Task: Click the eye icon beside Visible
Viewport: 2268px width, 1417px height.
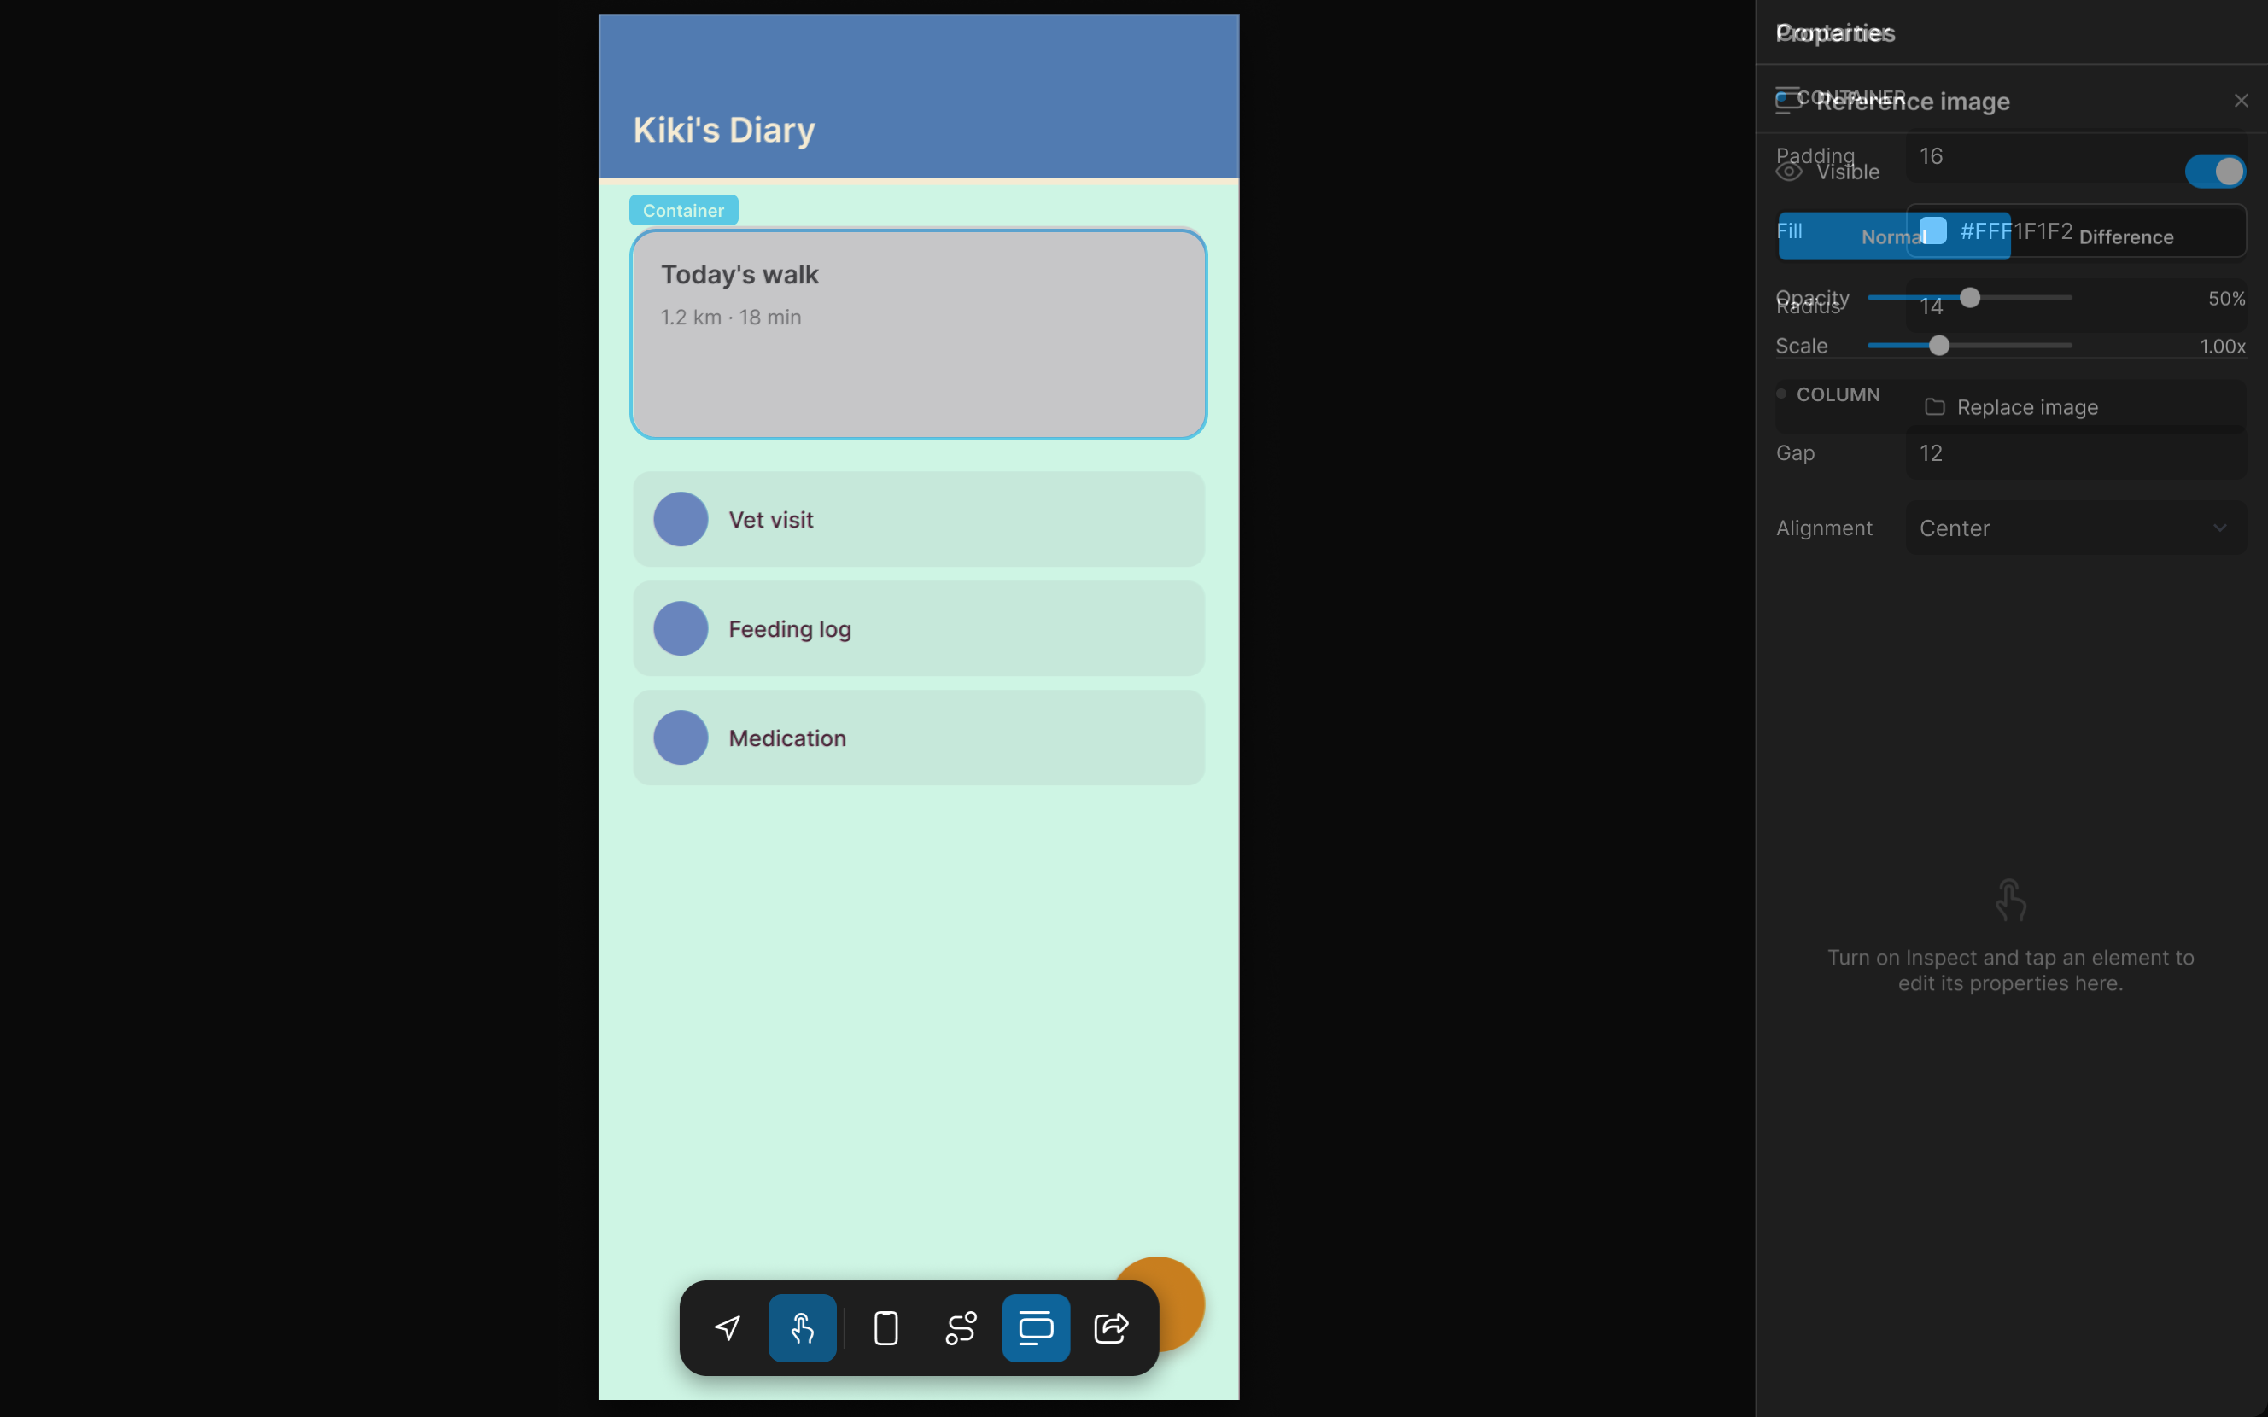Action: pos(1789,172)
